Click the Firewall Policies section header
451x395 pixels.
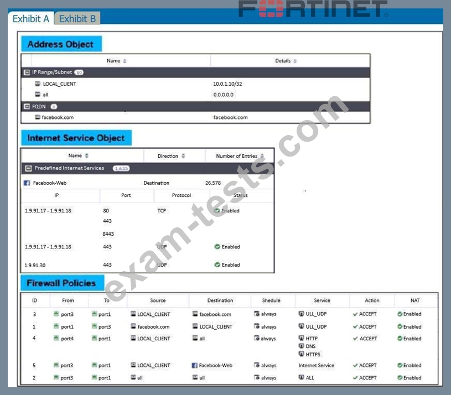pos(61,283)
